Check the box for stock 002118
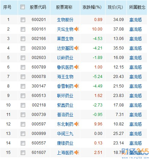149x159 pixels. (23, 105)
